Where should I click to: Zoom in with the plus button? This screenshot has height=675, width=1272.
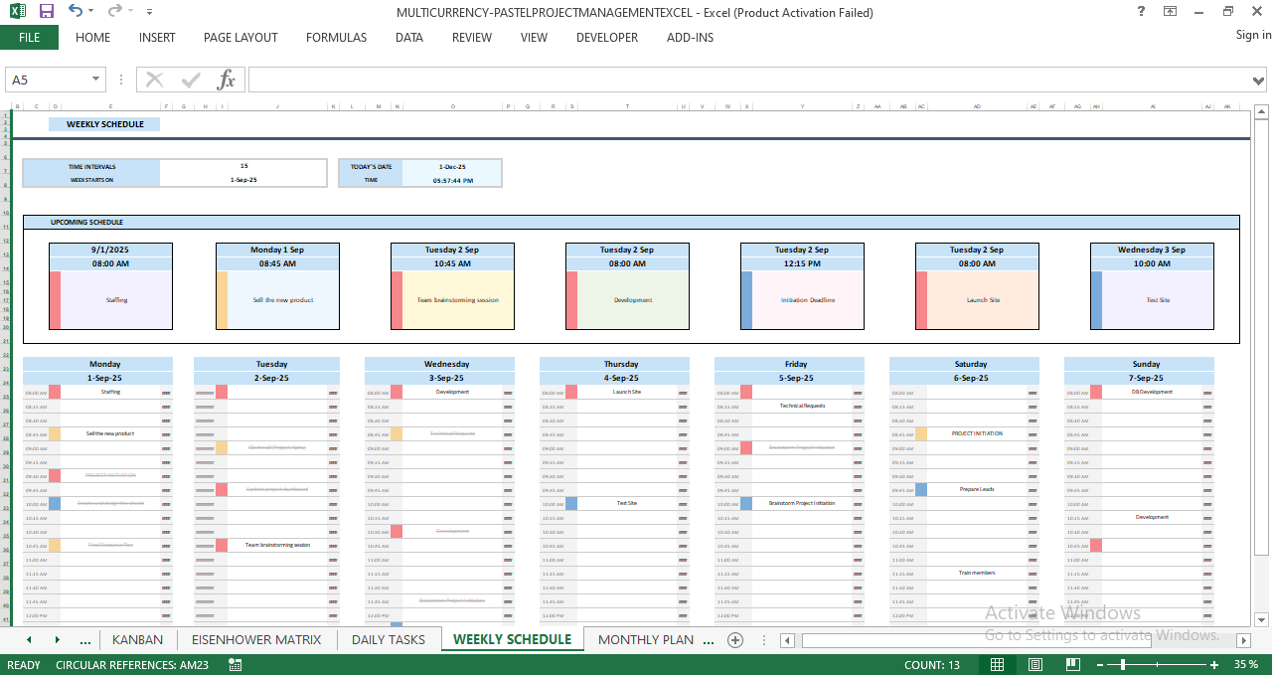point(1214,665)
